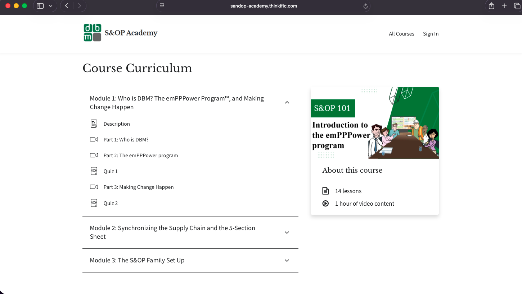522x294 pixels.
Task: Expand Module 2: Synchronizing the Supply Chain
Action: [x=287, y=232]
